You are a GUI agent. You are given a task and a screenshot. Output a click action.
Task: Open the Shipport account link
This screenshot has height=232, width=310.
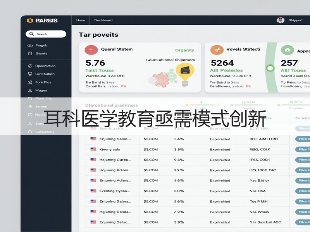coord(296,20)
